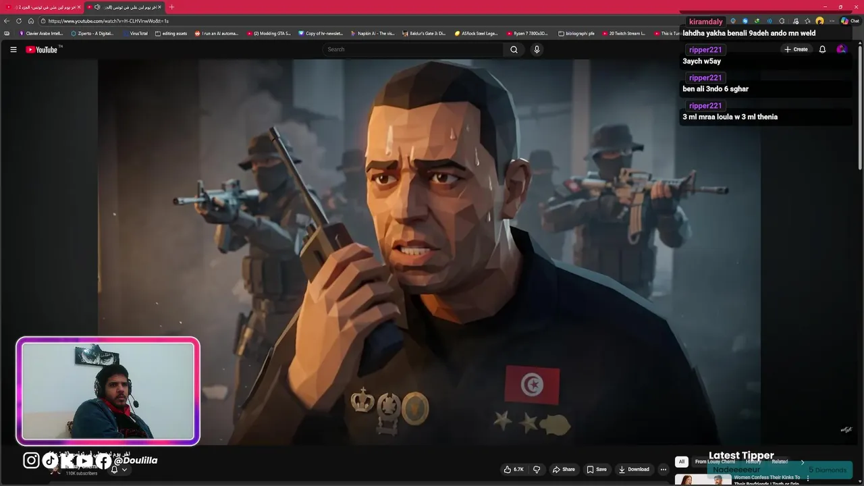
Task: Click the page vertical scrollbar
Action: click(x=860, y=108)
